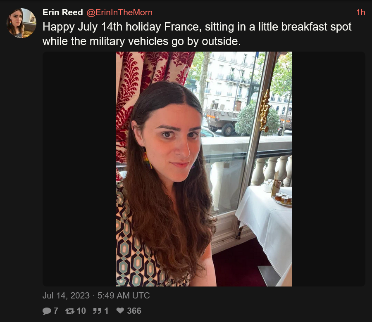Image resolution: width=372 pixels, height=322 pixels.
Task: Click the 1h relative timestamp
Action: tap(360, 12)
